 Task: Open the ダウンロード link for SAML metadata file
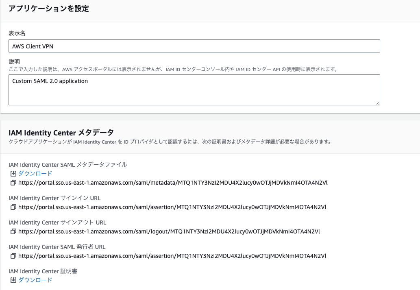click(35, 174)
